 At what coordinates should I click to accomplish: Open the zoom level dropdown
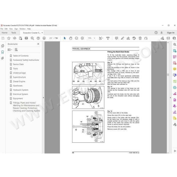coord(95,38)
